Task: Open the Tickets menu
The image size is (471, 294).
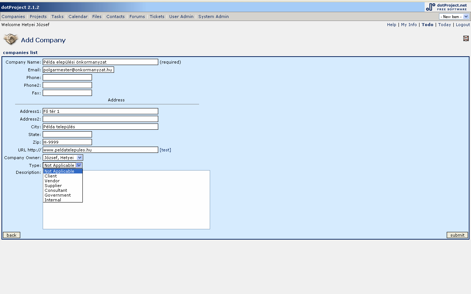Action: [157, 17]
